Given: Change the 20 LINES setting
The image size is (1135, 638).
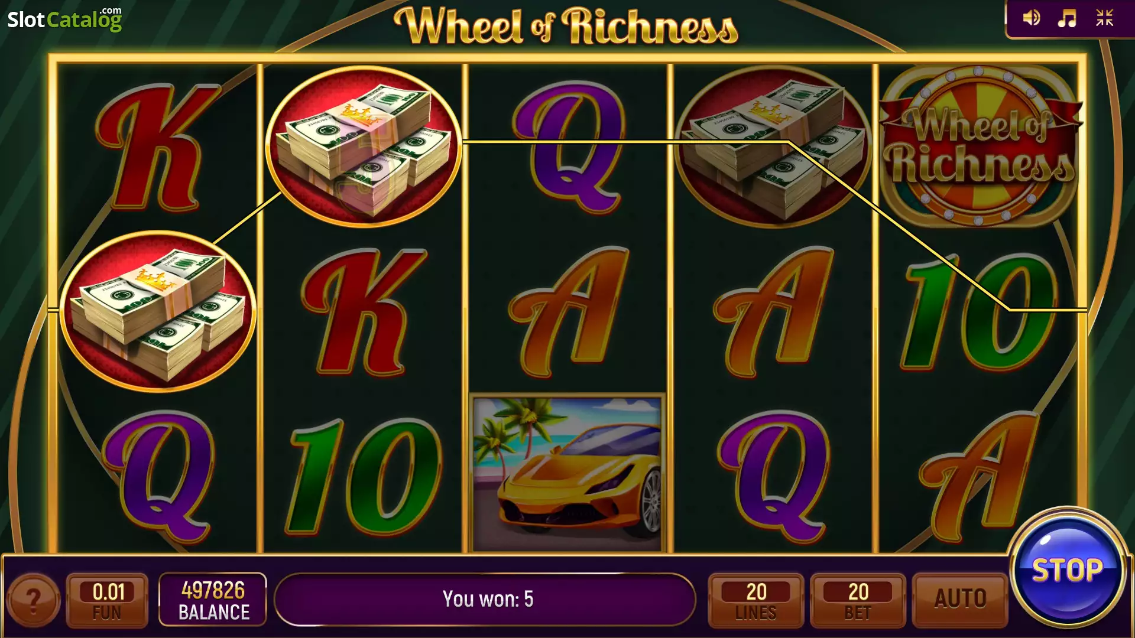Looking at the screenshot, I should (x=756, y=600).
